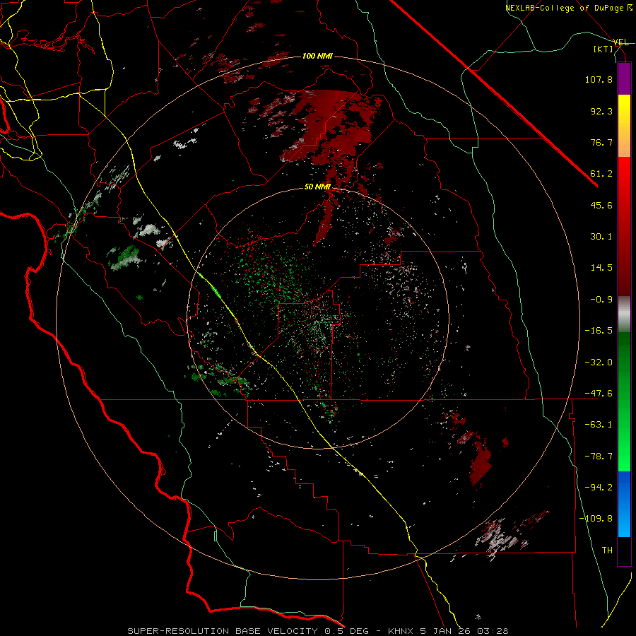Click the TH legend label
This screenshot has width=636, height=636.
tap(607, 550)
